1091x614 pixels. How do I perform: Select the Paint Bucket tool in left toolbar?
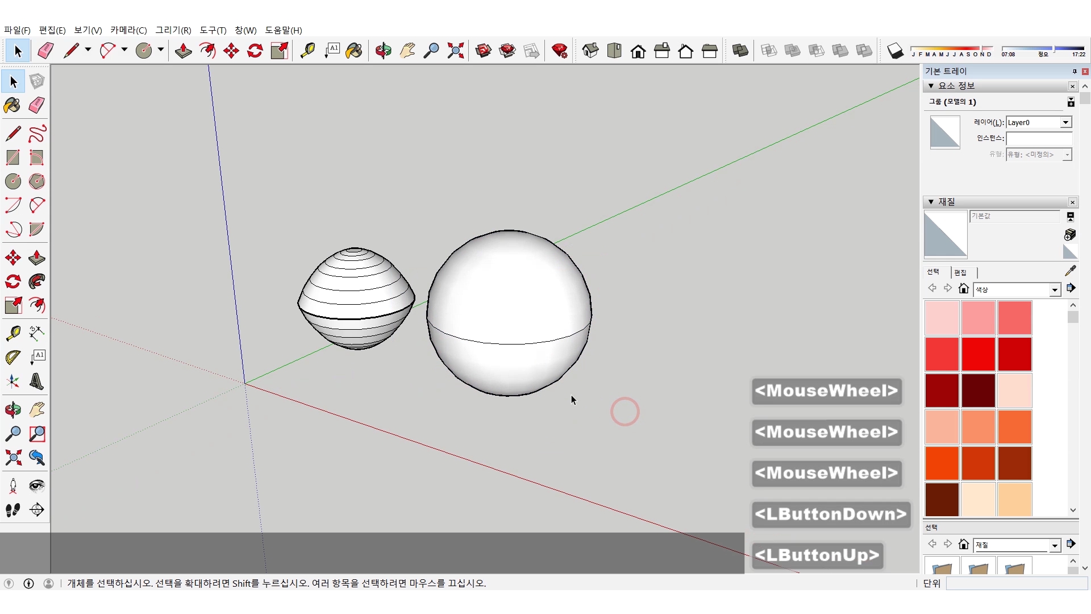point(13,106)
